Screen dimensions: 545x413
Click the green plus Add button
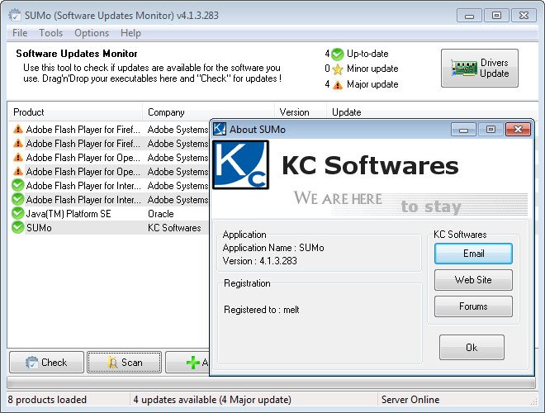coord(187,363)
